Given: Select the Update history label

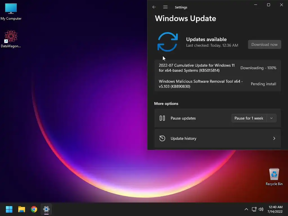Looking at the screenshot, I should pos(183,138).
